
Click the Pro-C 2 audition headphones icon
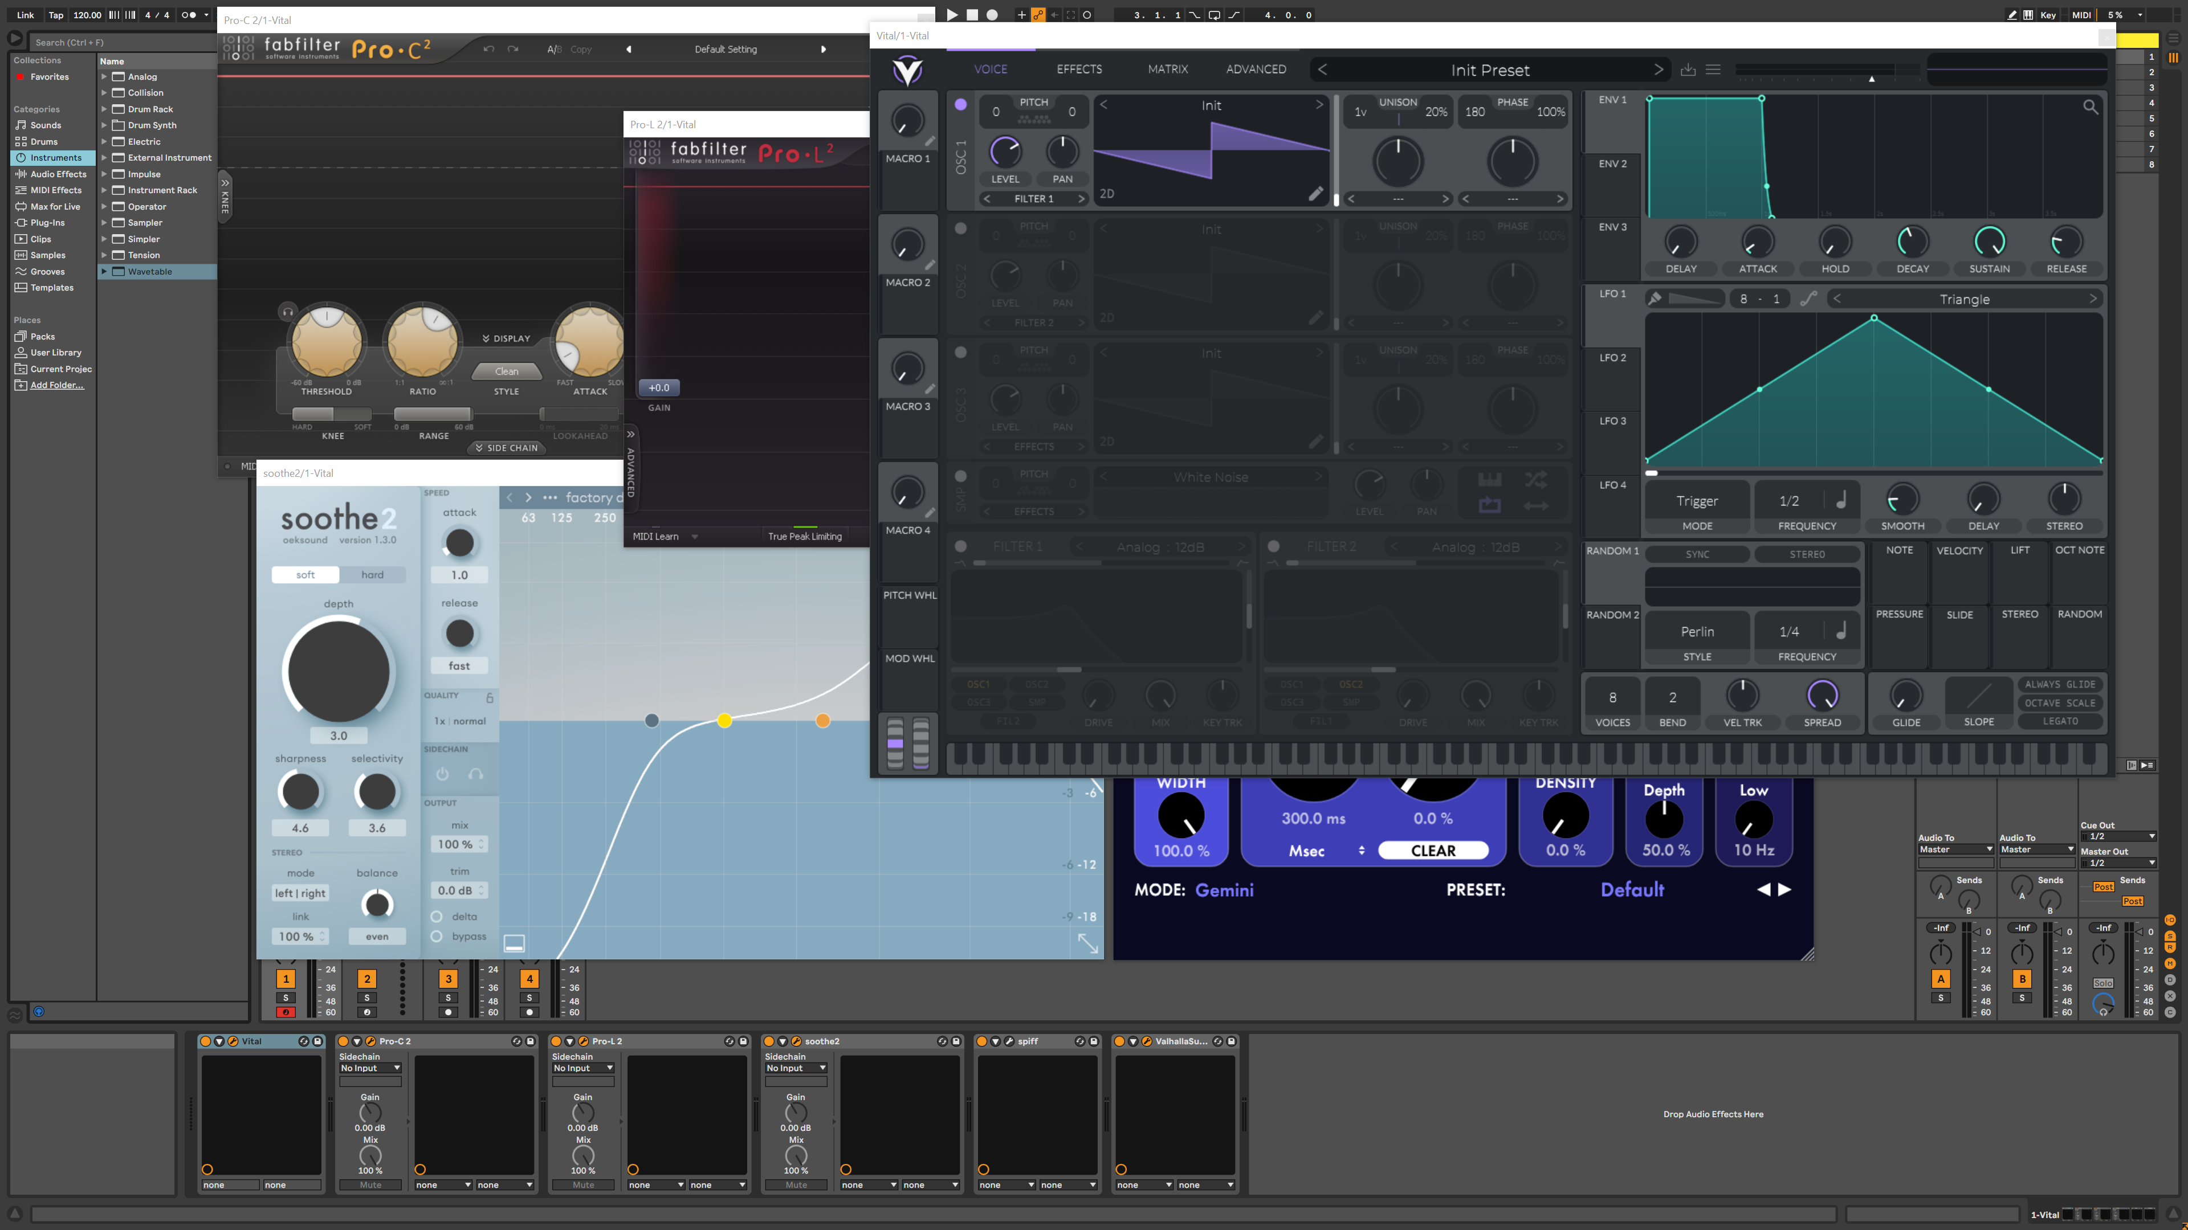click(x=287, y=312)
